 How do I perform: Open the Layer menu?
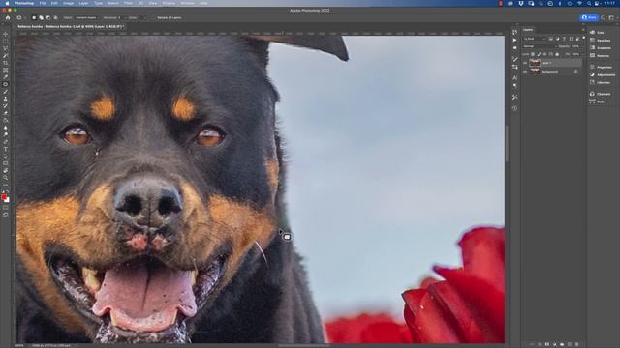(84, 3)
